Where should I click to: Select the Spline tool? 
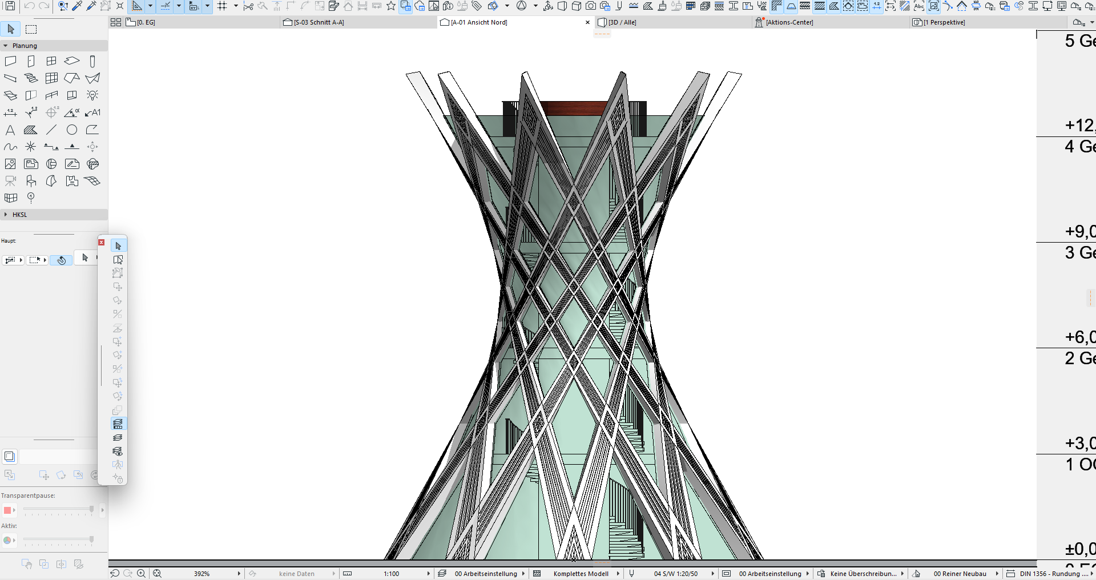[10, 147]
